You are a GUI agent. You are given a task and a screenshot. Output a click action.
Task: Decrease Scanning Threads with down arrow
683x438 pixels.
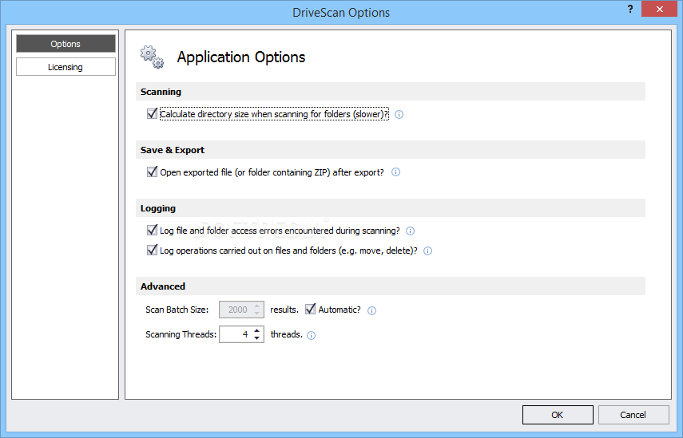click(257, 338)
